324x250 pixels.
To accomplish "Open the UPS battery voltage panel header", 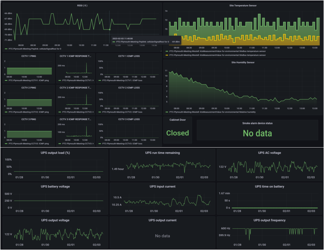I will [55, 186].
